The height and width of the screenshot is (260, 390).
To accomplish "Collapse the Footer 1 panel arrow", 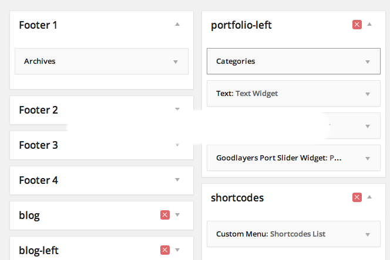I will pyautogui.click(x=177, y=25).
